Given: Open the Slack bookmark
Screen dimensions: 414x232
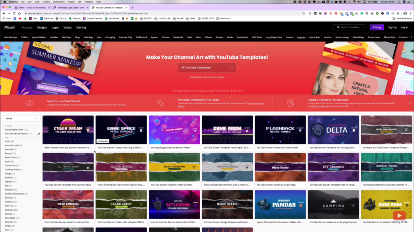Looking at the screenshot, I should [33, 19].
